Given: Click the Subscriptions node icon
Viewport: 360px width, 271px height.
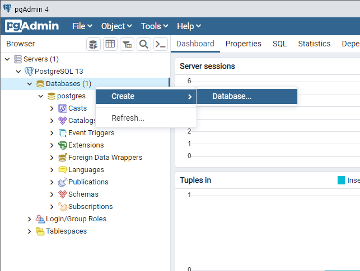Looking at the screenshot, I should (63, 207).
